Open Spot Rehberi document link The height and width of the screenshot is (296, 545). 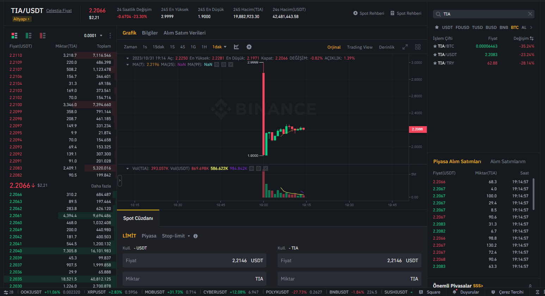(406, 13)
